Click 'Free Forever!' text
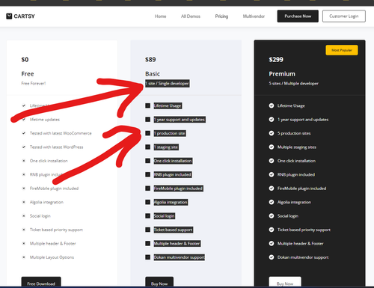This screenshot has width=374, height=288. tap(34, 84)
